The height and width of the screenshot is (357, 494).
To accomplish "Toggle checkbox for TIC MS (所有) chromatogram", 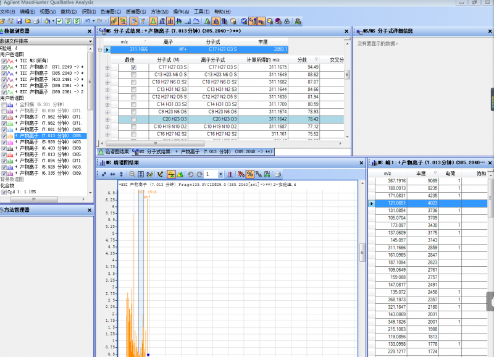I will pyautogui.click(x=4, y=61).
